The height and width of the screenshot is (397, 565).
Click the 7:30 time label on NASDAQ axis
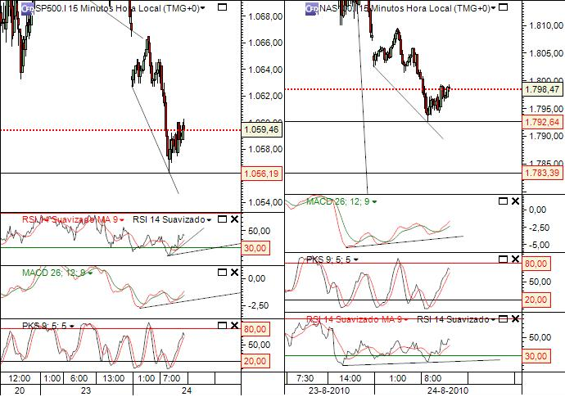pyautogui.click(x=305, y=379)
